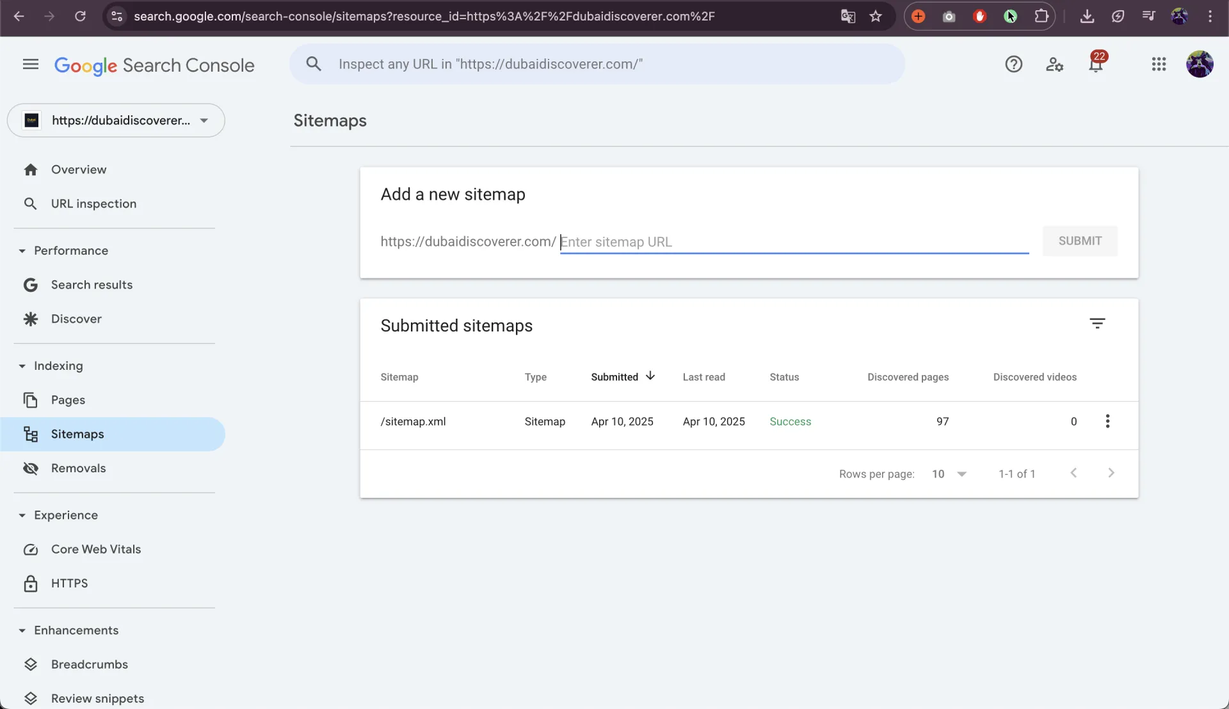Sort by the Sitemap column header

click(x=399, y=377)
